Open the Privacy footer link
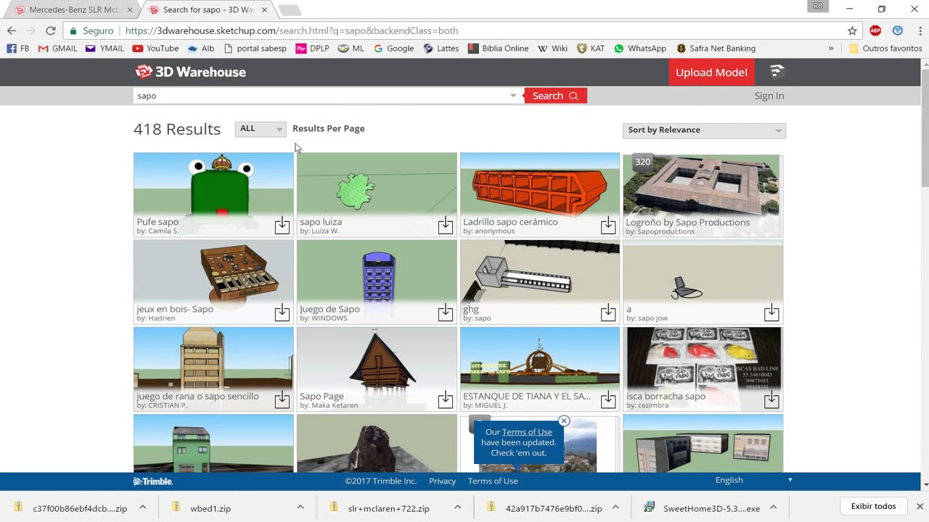The width and height of the screenshot is (929, 522). [442, 481]
